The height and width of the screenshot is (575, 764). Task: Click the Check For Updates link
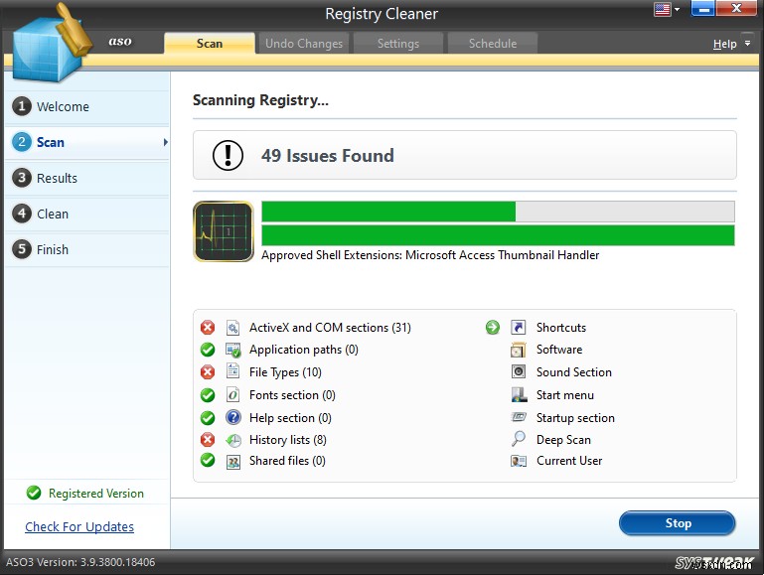79,526
